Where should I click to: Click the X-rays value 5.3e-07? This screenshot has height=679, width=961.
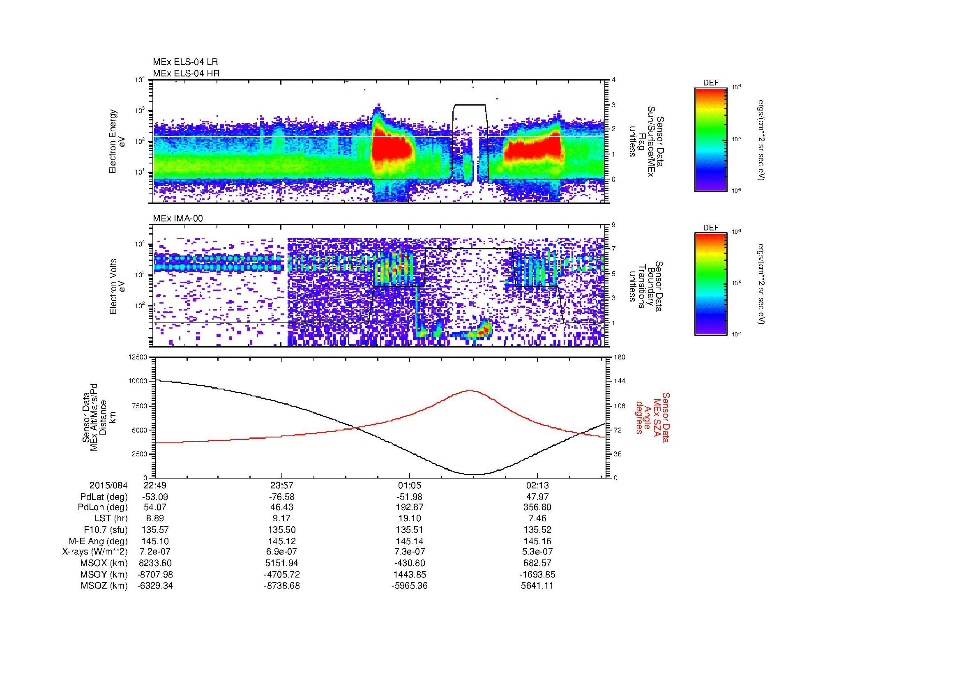point(537,552)
